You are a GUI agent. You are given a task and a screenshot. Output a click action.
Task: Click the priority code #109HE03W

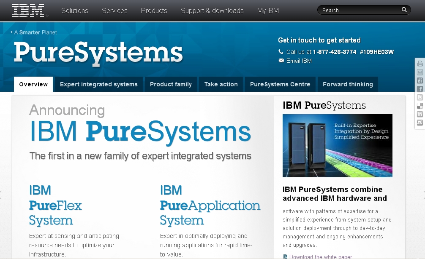(377, 52)
